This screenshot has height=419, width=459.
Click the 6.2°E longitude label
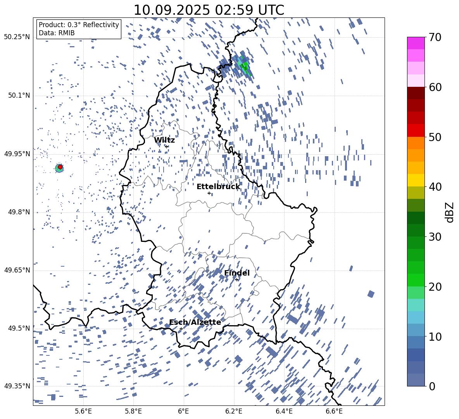[234, 411]
